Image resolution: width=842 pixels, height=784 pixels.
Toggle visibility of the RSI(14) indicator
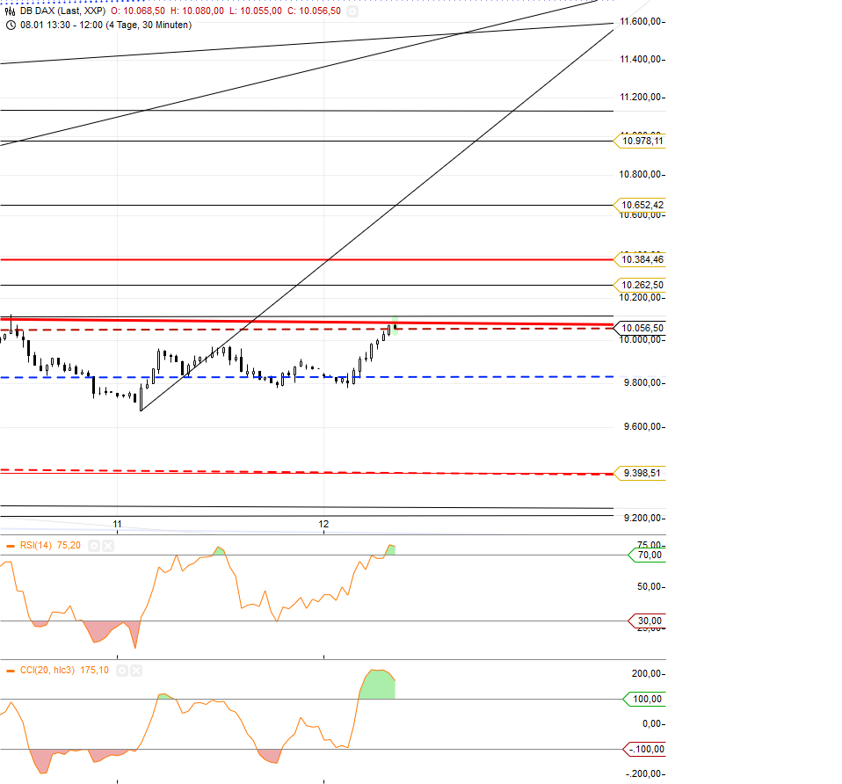coord(93,545)
